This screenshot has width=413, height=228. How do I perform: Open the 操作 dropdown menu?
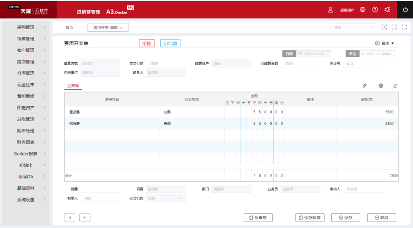tap(385, 43)
